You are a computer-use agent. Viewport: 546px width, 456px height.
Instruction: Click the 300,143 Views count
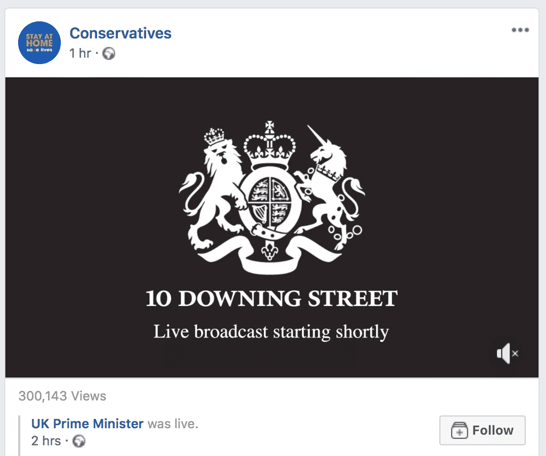(x=62, y=396)
